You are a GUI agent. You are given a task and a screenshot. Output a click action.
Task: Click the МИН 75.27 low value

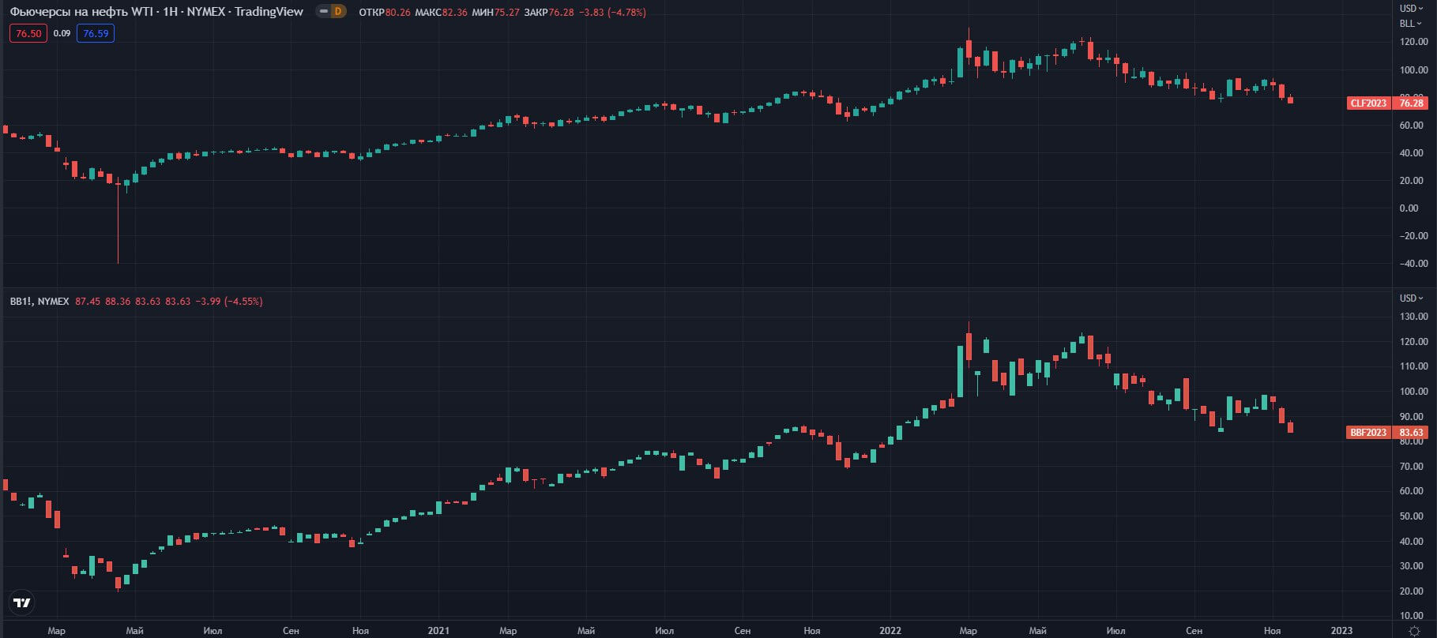pyautogui.click(x=495, y=13)
